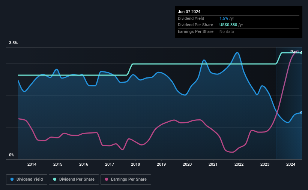Click the pink Earnings Per Share legend dot
Screen dimensions: 308x190
(x=107, y=179)
